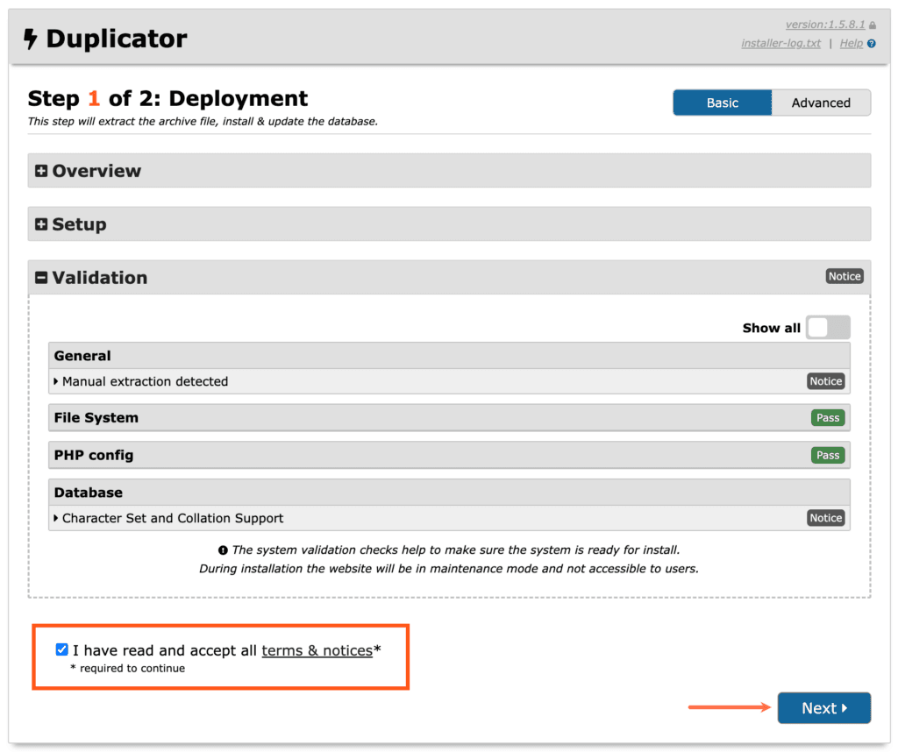Open the installer-log.txt link
Viewport: 898px width, 752px height.
pos(780,43)
